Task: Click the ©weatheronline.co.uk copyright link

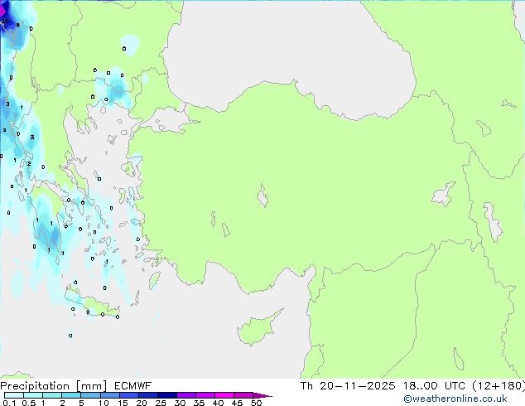Action: coord(467,399)
